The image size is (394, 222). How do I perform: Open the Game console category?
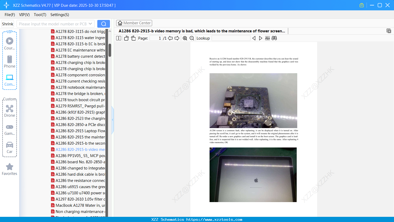tap(10, 129)
